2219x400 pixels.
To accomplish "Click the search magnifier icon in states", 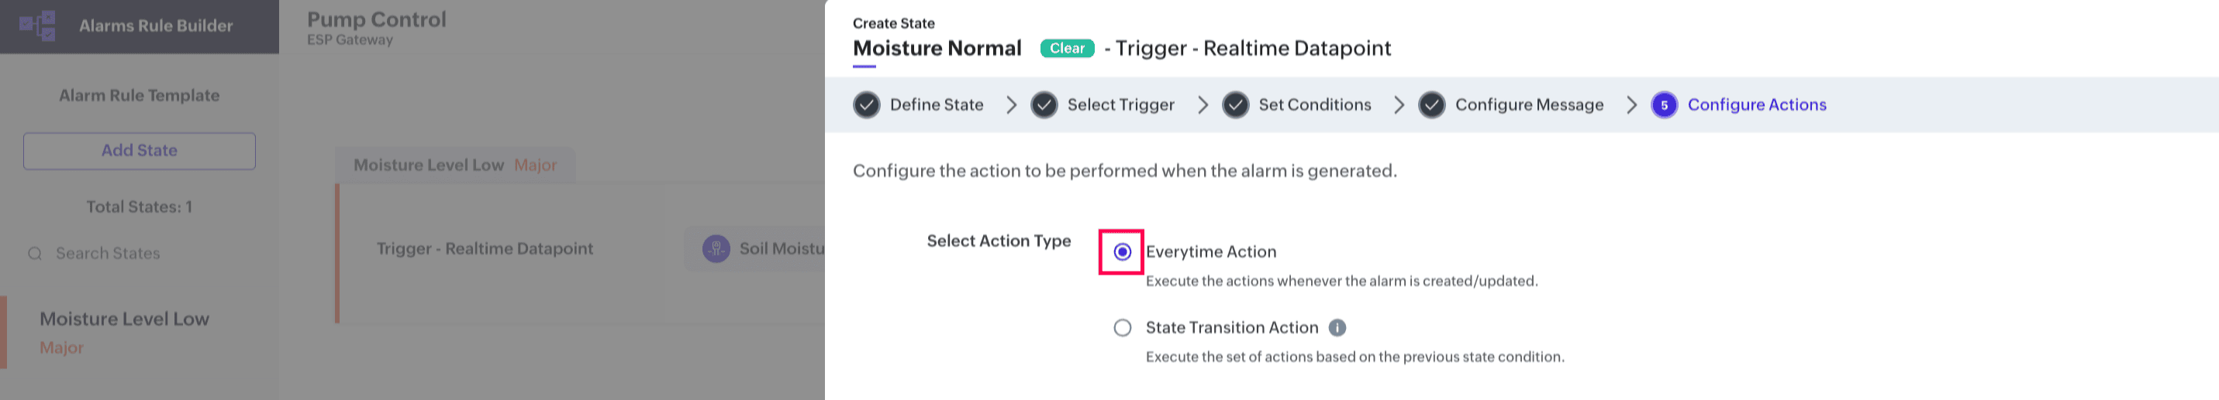I will 36,254.
